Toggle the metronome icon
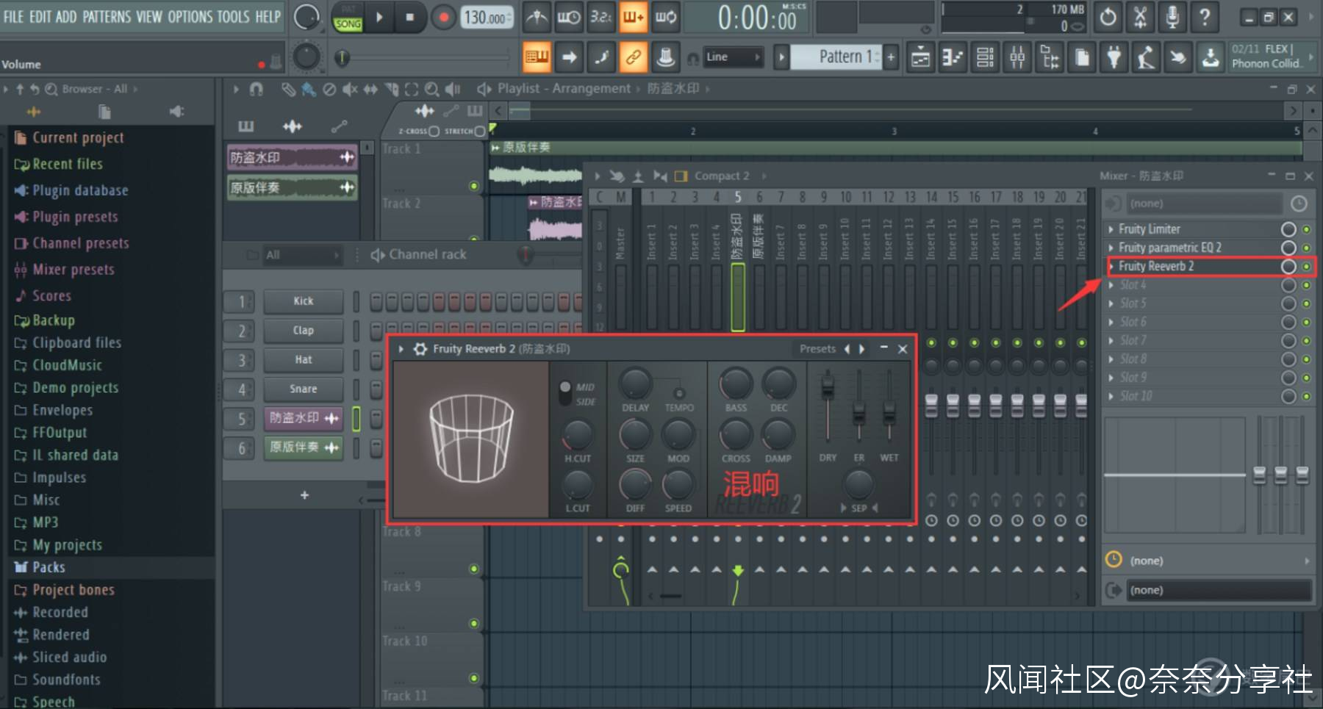1323x709 pixels. [537, 18]
